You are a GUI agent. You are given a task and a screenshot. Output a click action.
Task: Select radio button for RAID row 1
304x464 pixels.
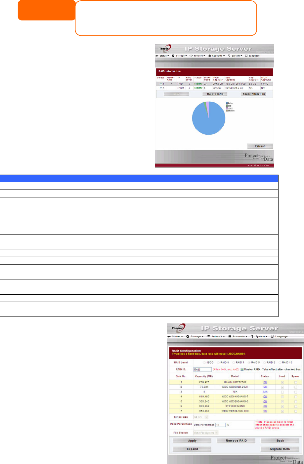[161, 84]
